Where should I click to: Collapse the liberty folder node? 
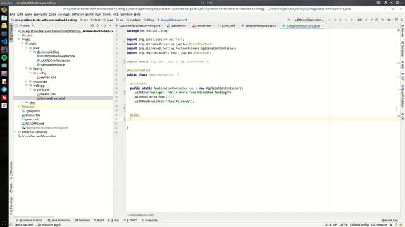tap(27, 69)
